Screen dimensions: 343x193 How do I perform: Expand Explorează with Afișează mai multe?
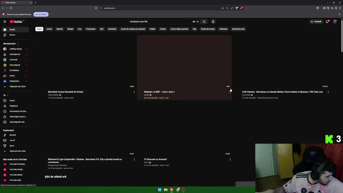point(16,151)
